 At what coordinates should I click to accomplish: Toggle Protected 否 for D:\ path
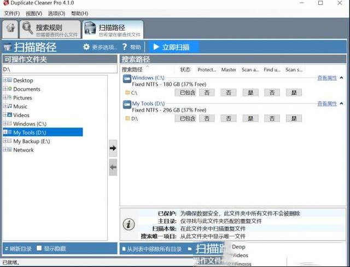point(207,118)
